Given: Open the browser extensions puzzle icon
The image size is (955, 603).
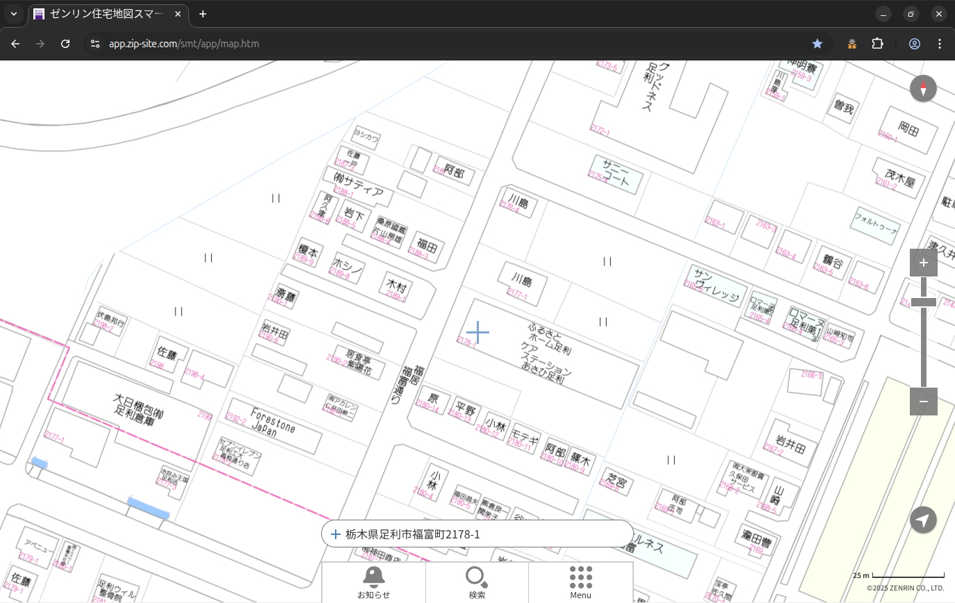Looking at the screenshot, I should (x=877, y=44).
